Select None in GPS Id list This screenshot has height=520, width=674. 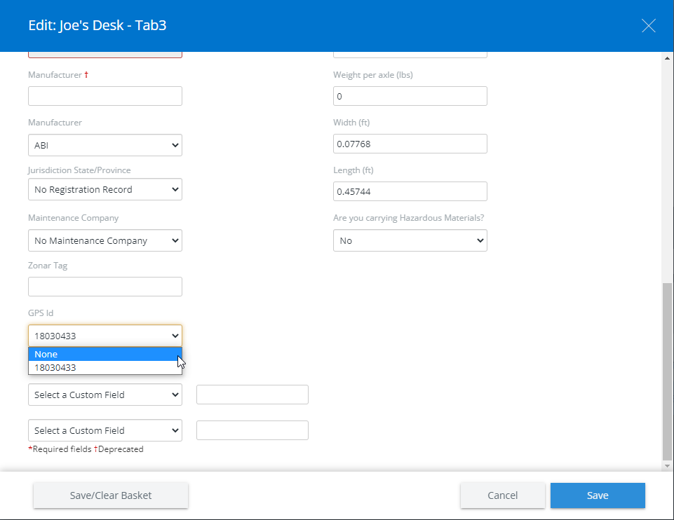105,354
